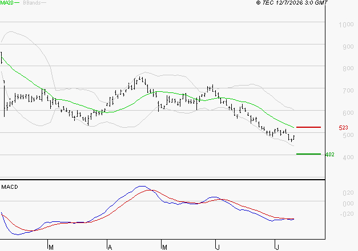Click the red 523 price label
This screenshot has width=358, height=251.
pos(343,128)
